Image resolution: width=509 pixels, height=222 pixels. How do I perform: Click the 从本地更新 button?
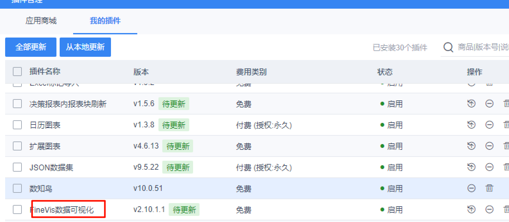pyautogui.click(x=85, y=47)
